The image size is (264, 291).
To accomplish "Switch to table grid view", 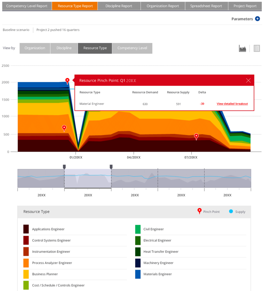I will coord(257,48).
